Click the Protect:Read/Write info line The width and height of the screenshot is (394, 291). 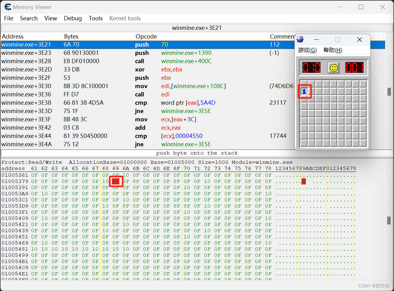[x=147, y=162]
